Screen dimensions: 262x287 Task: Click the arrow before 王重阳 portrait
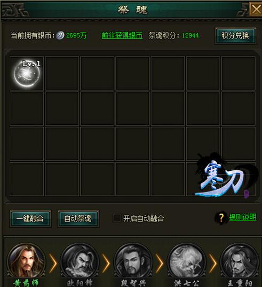[x=213, y=263]
